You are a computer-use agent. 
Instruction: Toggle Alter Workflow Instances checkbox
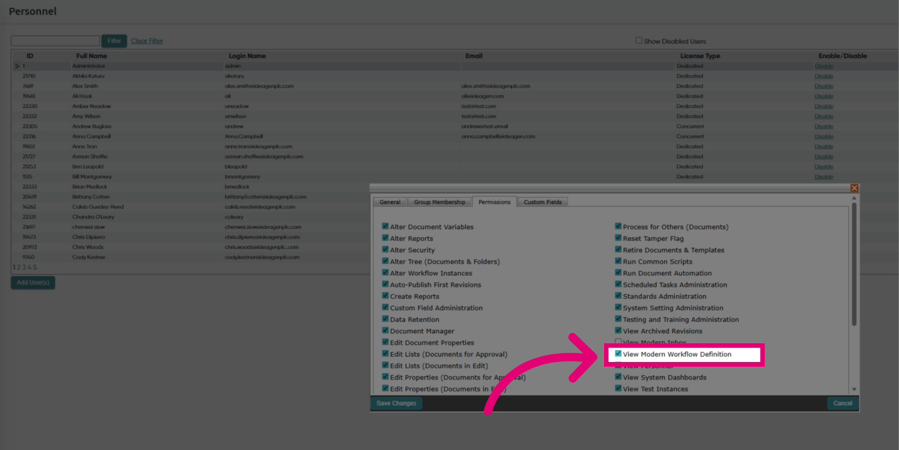(x=385, y=273)
